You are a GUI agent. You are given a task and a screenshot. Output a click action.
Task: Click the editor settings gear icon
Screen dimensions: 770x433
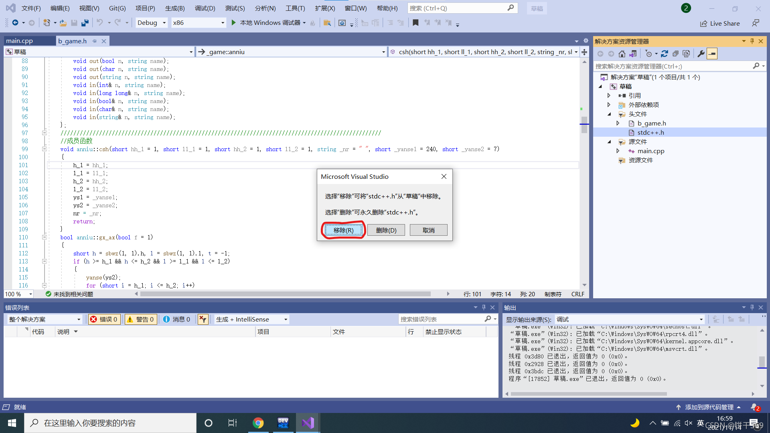586,41
